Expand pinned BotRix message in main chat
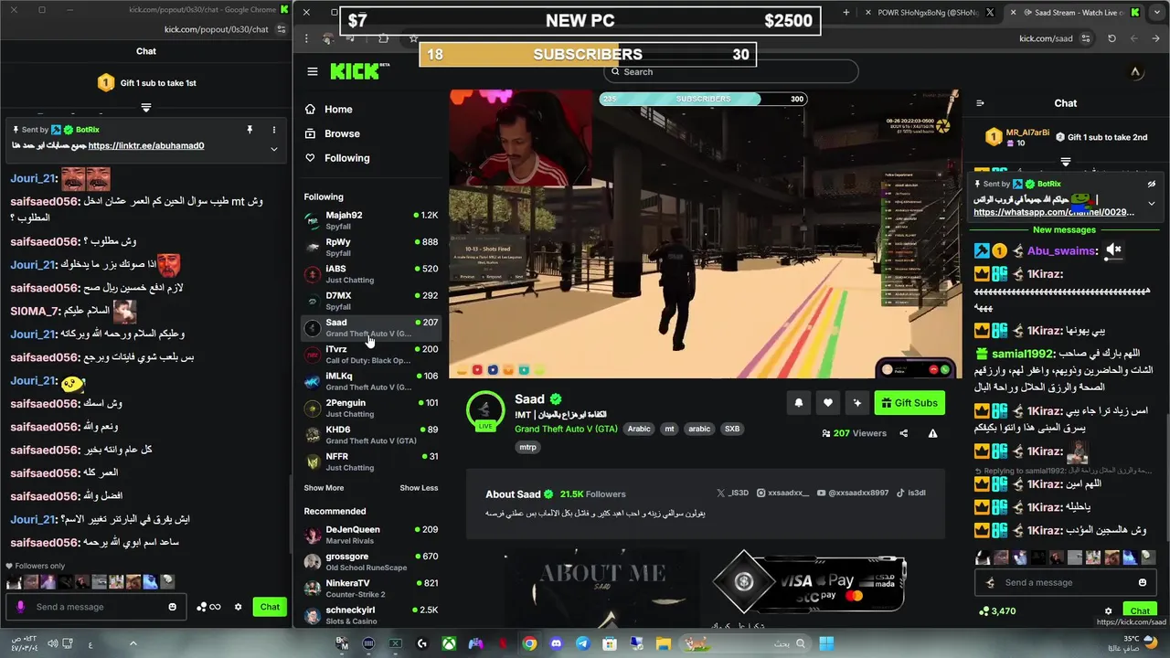This screenshot has height=658, width=1170. tap(1152, 203)
